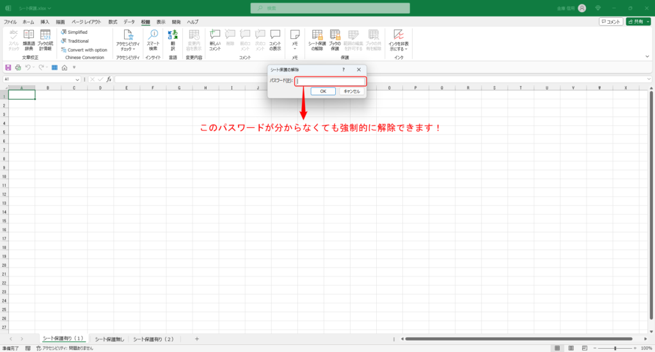
Task: Convert text with Simplified Chinese option
Action: click(74, 32)
